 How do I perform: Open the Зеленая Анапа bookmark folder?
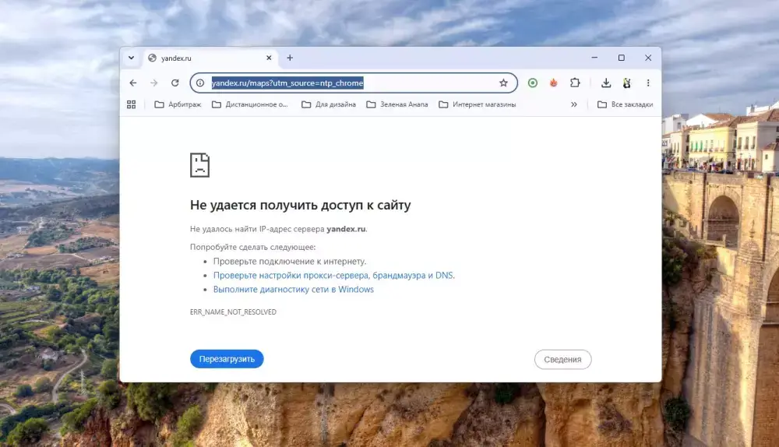tap(397, 104)
